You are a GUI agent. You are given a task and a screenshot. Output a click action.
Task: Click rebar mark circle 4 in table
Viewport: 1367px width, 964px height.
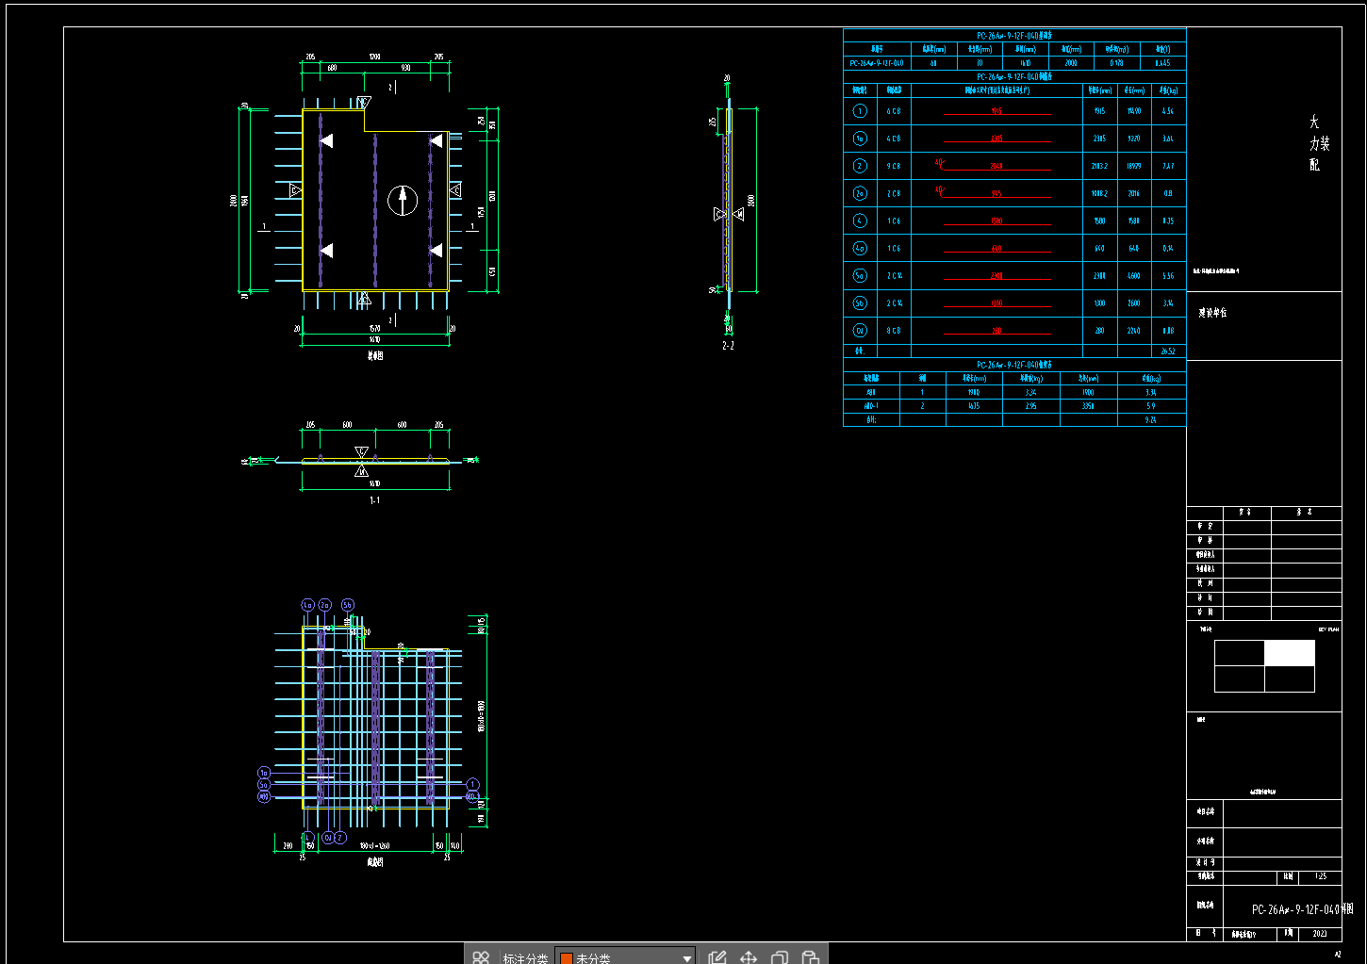[x=860, y=221]
